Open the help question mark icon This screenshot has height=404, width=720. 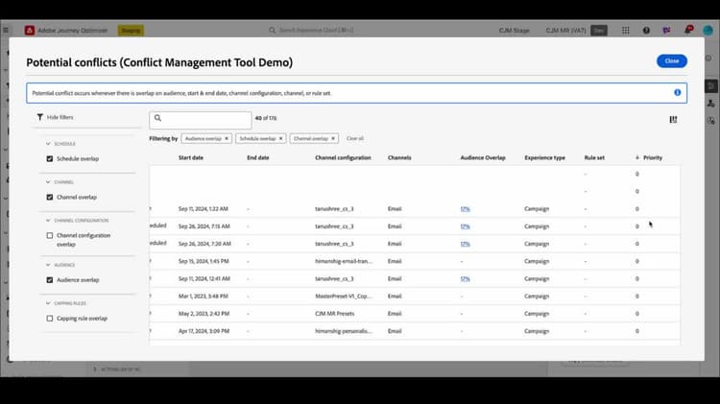[x=646, y=31]
